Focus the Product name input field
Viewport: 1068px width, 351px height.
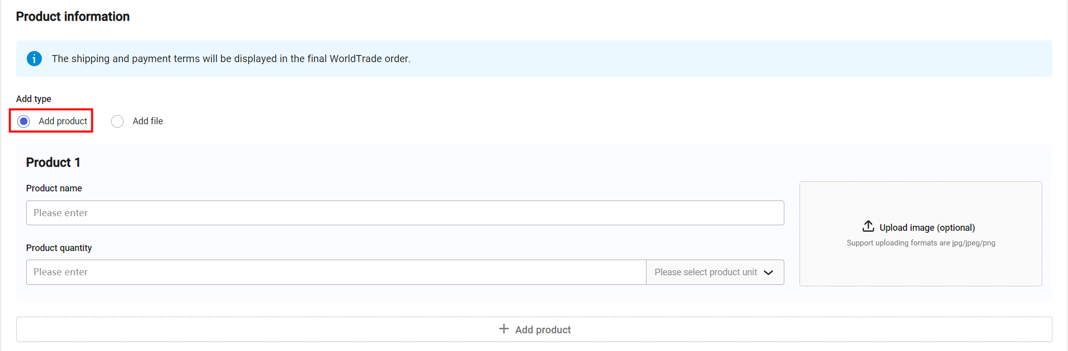(405, 213)
